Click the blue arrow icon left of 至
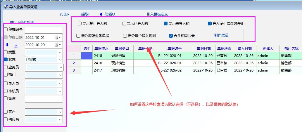Screen dimensions: 302x132 point(8,45)
